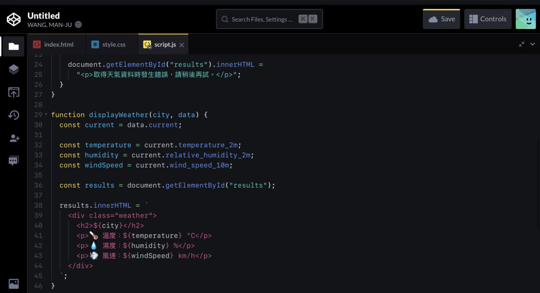The height and width of the screenshot is (293, 540).
Task: Click the script.js file type icon
Action: pyautogui.click(x=147, y=44)
